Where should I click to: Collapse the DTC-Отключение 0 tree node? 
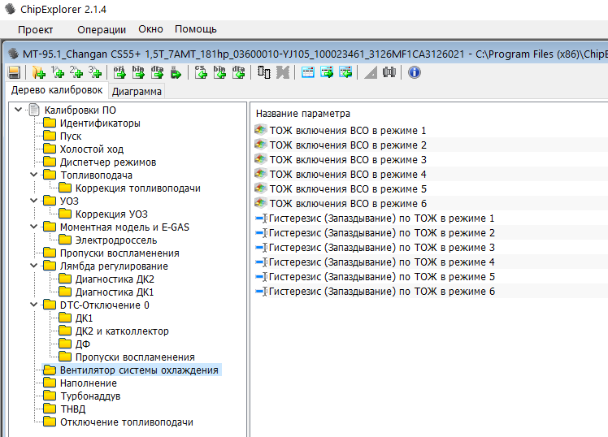coord(33,305)
